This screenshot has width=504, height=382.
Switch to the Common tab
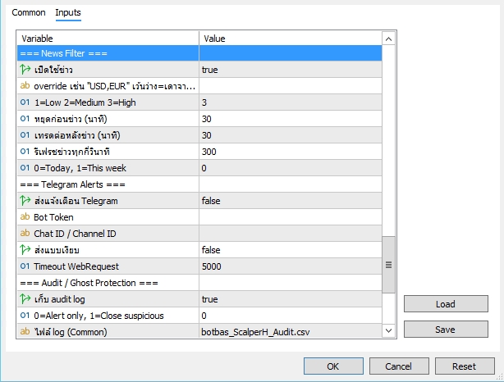[29, 12]
